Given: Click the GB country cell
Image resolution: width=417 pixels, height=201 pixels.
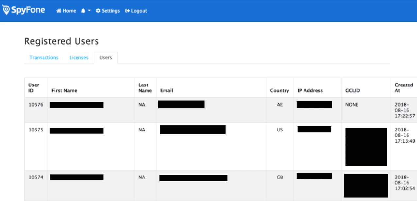Looking at the screenshot, I should click(x=280, y=178).
